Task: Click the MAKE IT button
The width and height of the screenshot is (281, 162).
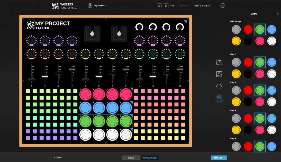Action: (219, 158)
